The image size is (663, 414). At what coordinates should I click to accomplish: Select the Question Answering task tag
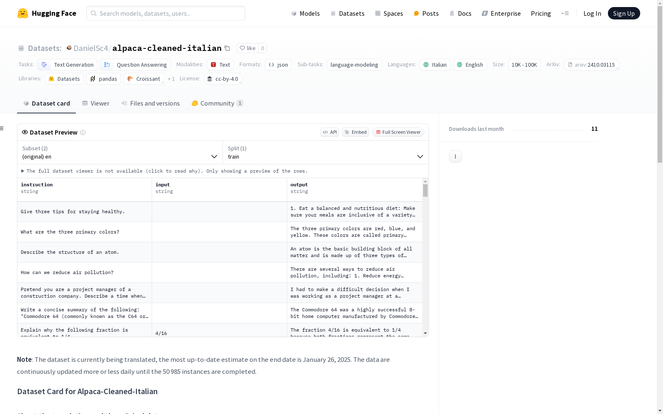[135, 65]
